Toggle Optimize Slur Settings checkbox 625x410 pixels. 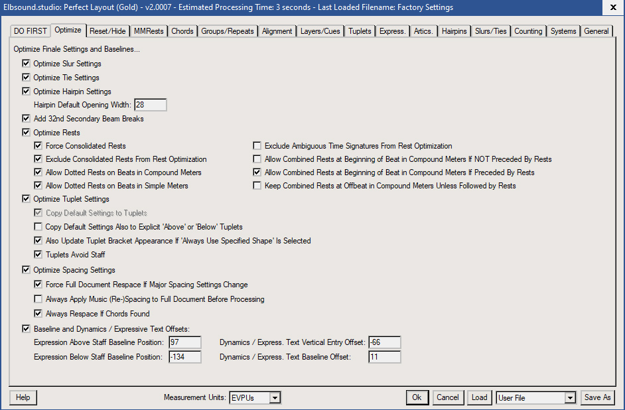[27, 64]
